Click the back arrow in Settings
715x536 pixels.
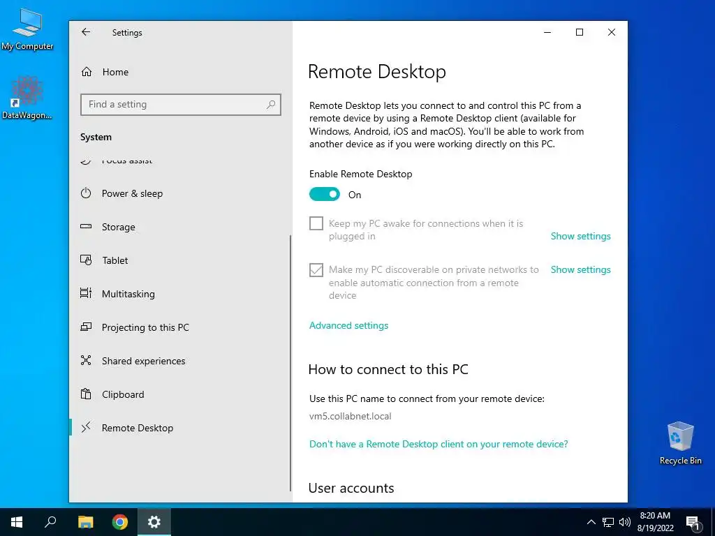pos(86,32)
